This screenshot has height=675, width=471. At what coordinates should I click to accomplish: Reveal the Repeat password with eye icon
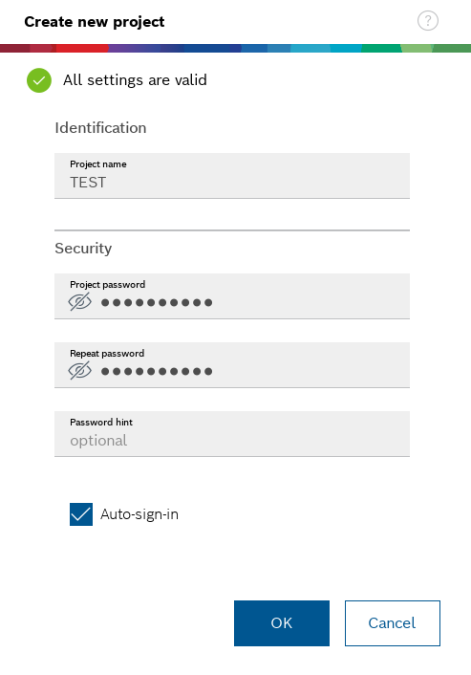pos(80,371)
